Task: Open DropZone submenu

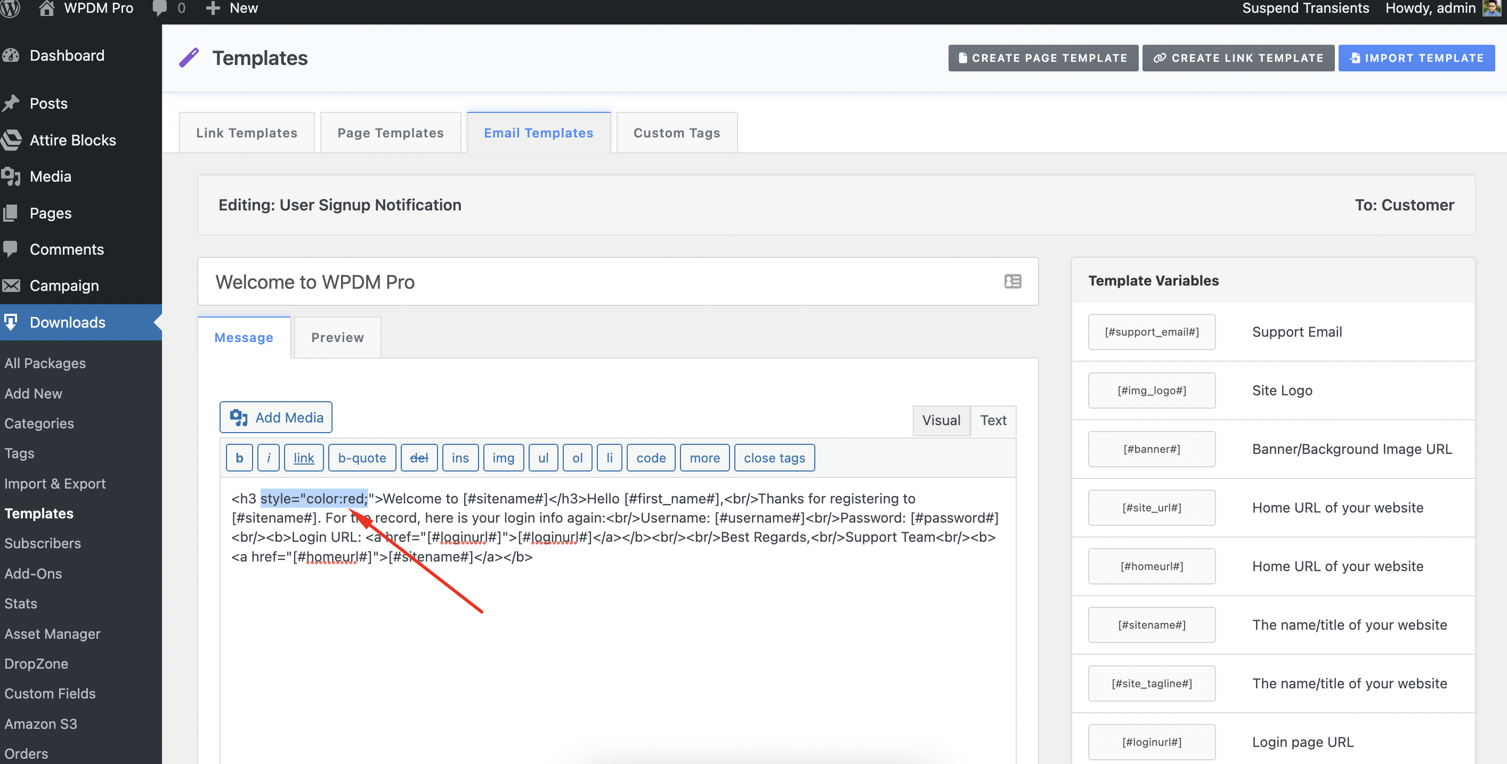Action: coord(36,664)
